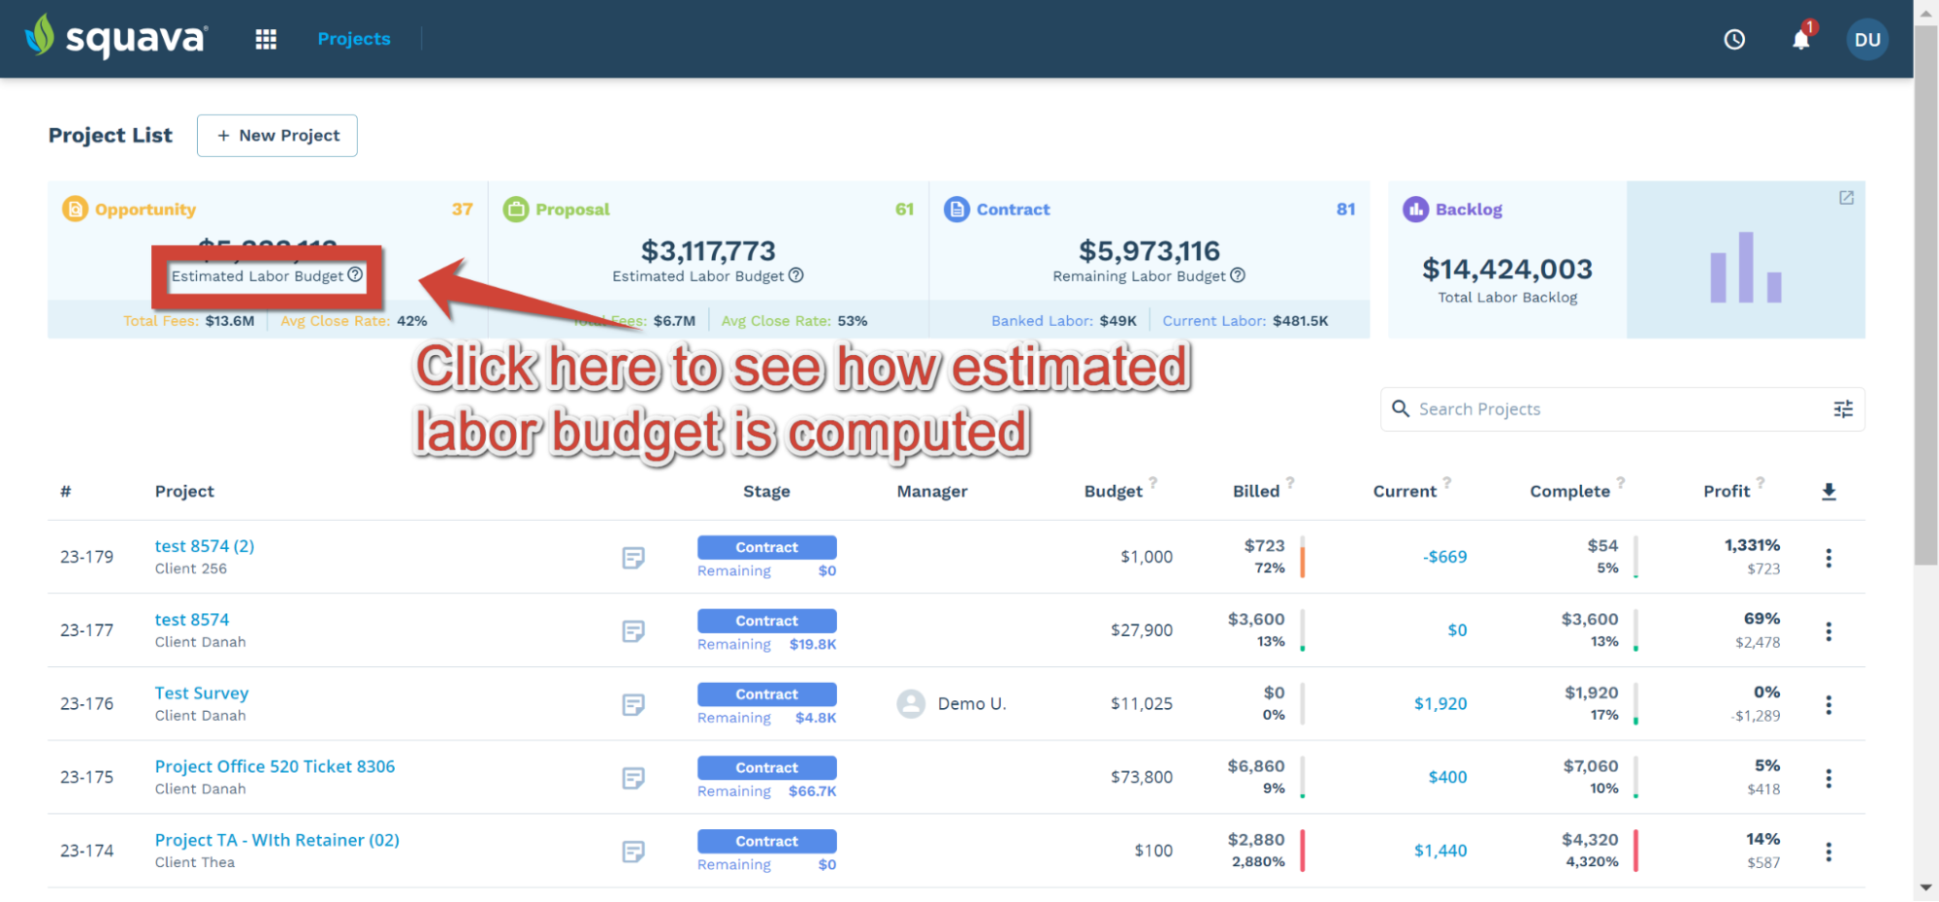
Task: Sort by Stage column header
Action: point(766,491)
